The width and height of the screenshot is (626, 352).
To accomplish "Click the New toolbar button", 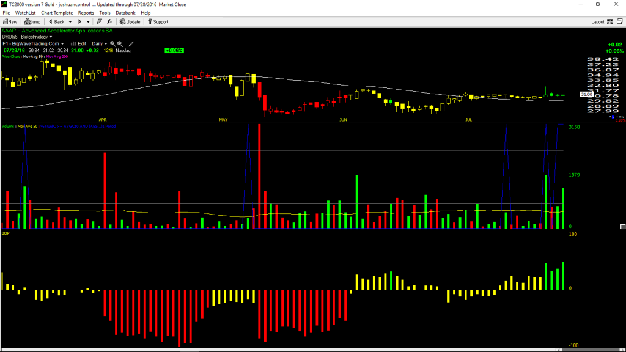I will pyautogui.click(x=10, y=22).
